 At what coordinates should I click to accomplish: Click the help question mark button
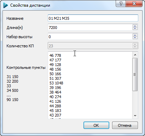click(121, 4)
